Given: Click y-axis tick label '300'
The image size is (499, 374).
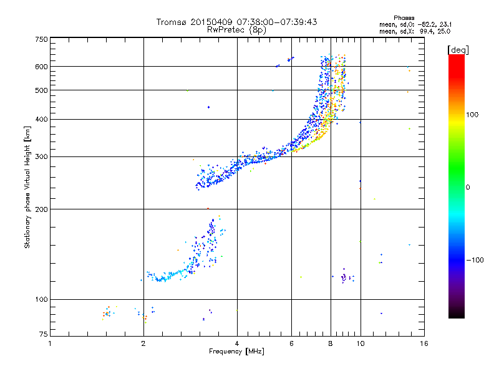Looking at the screenshot, I should (x=41, y=157).
